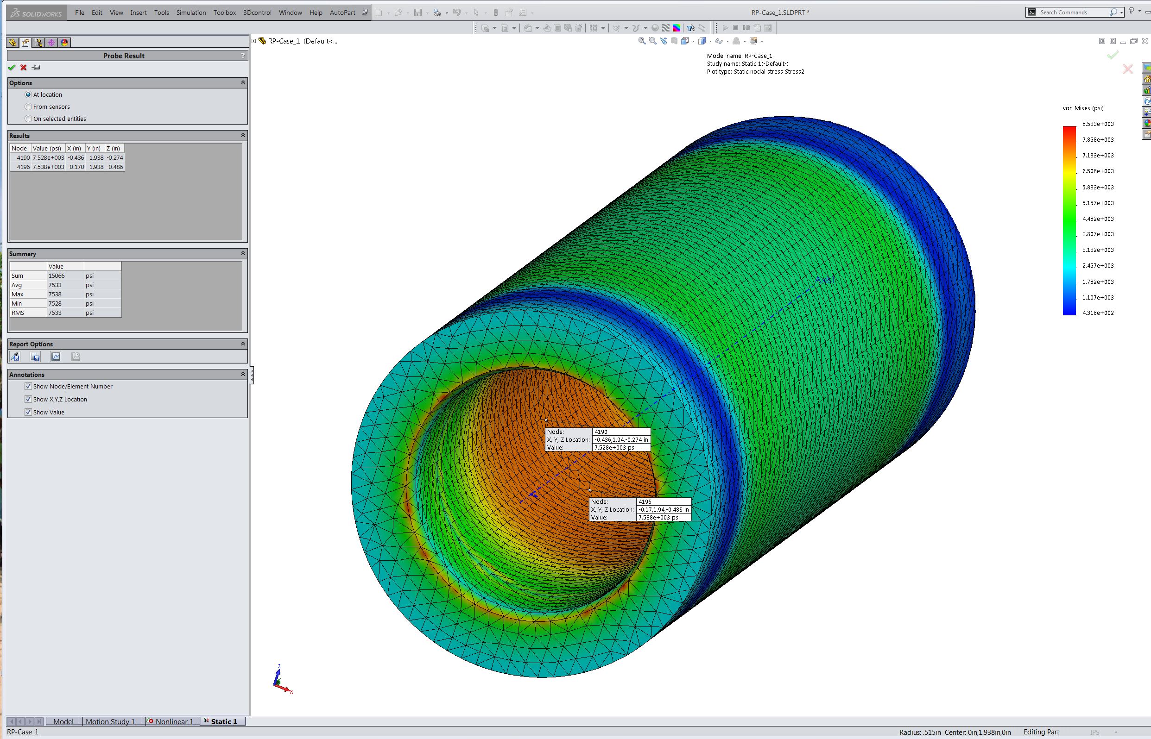Image resolution: width=1151 pixels, height=739 pixels.
Task: Save probe results to a file
Action: [x=35, y=357]
